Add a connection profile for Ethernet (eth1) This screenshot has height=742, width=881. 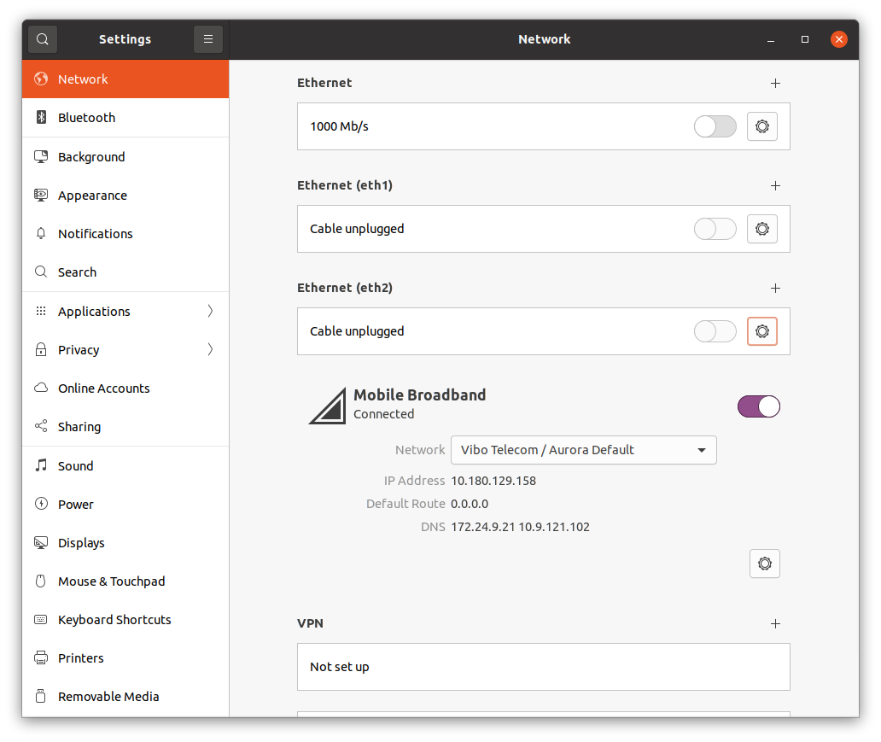775,185
